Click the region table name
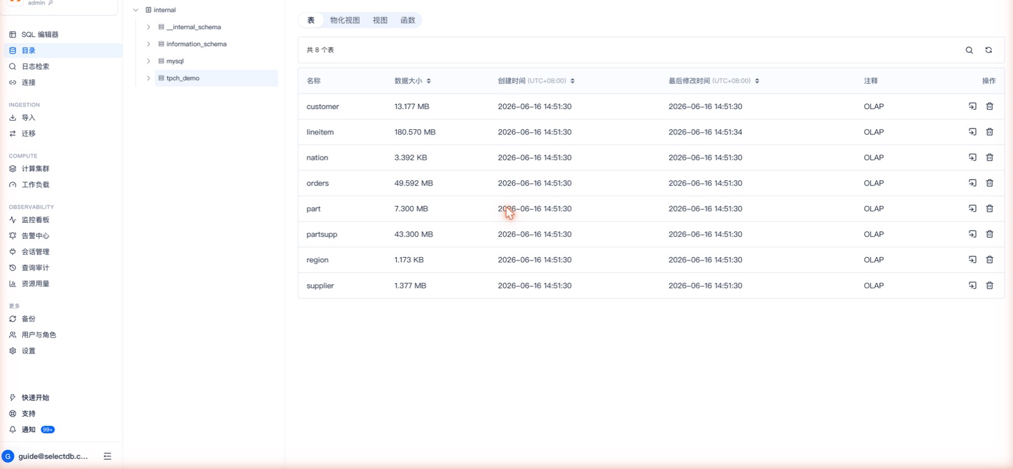The image size is (1013, 469). pos(317,260)
